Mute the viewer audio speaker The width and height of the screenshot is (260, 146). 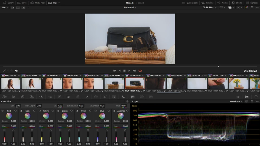point(17,71)
